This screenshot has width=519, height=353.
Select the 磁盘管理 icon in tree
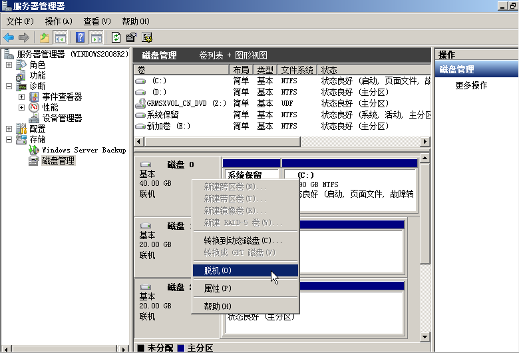[34, 161]
